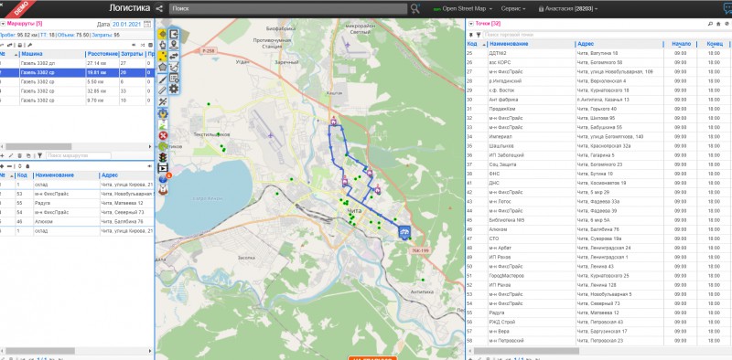Select point row ПродмэкКом, Горького 40
732x360 pixels.
(x=598, y=109)
